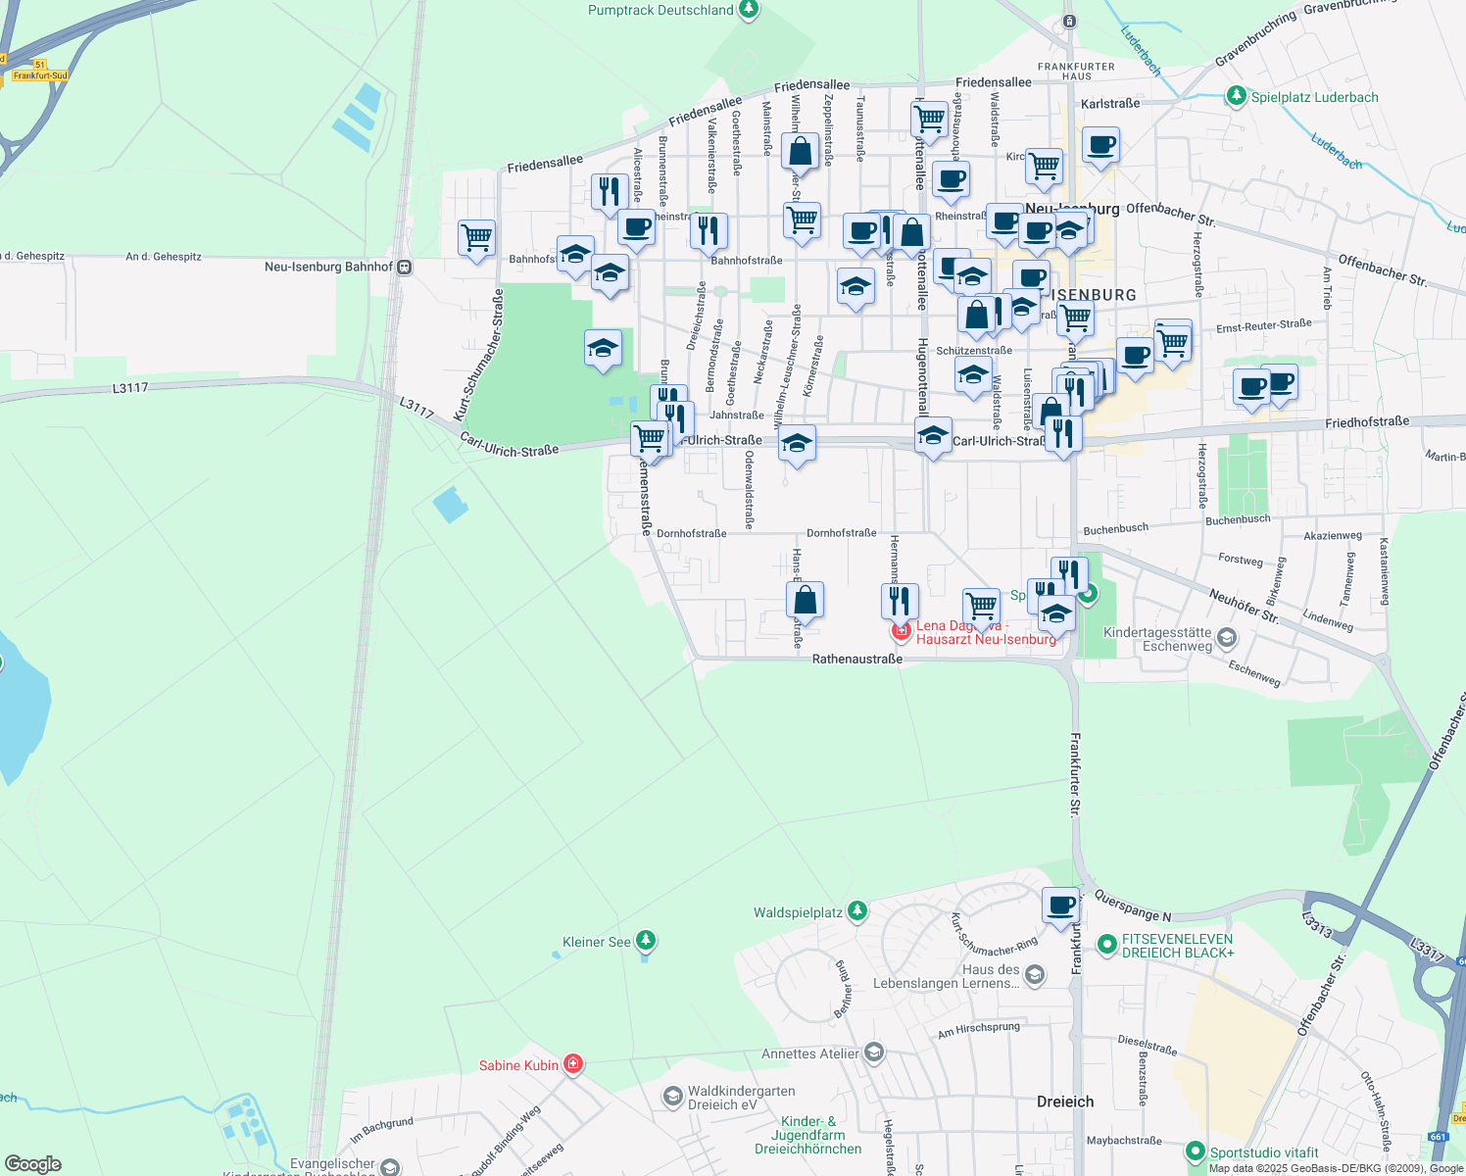Select the graduation cap icon on Schützenstraße

coord(973,375)
